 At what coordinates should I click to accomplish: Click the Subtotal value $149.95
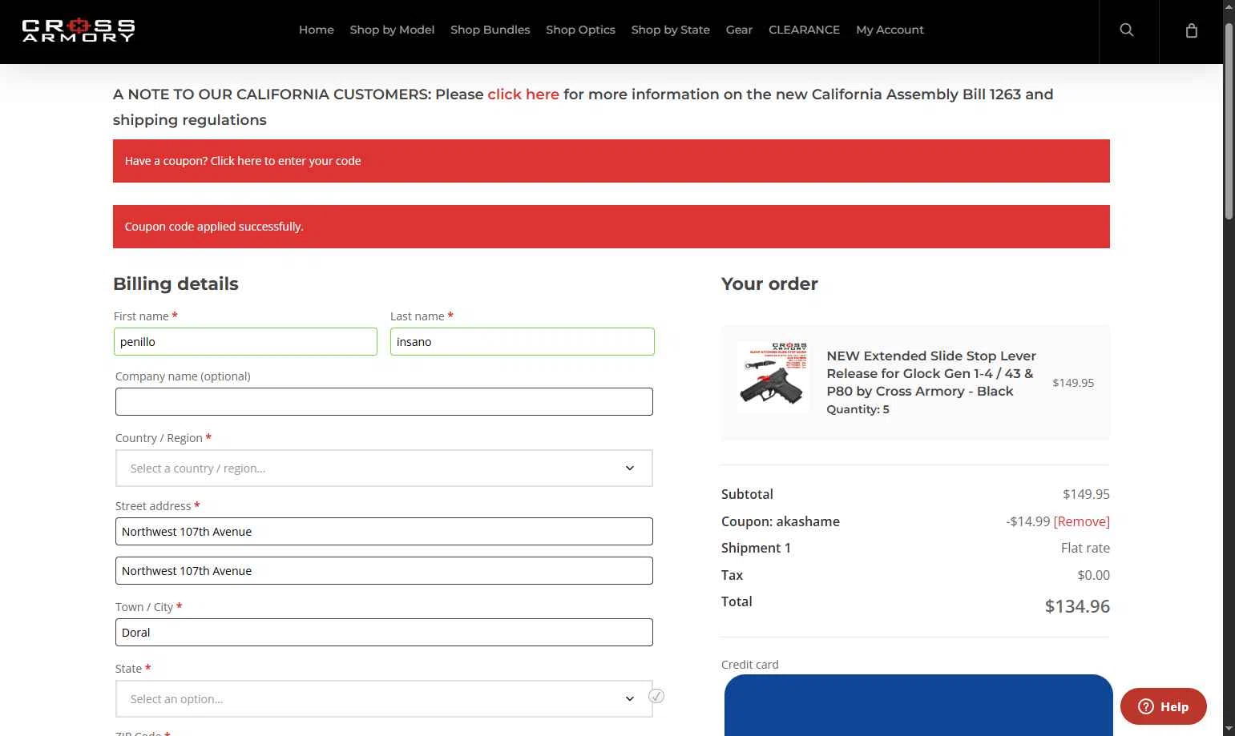(1086, 494)
